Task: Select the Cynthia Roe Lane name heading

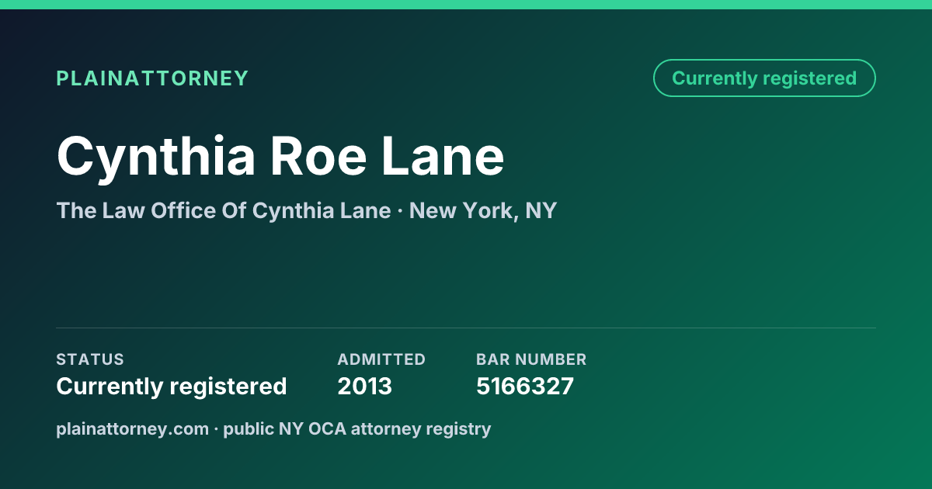Action: click(x=280, y=157)
